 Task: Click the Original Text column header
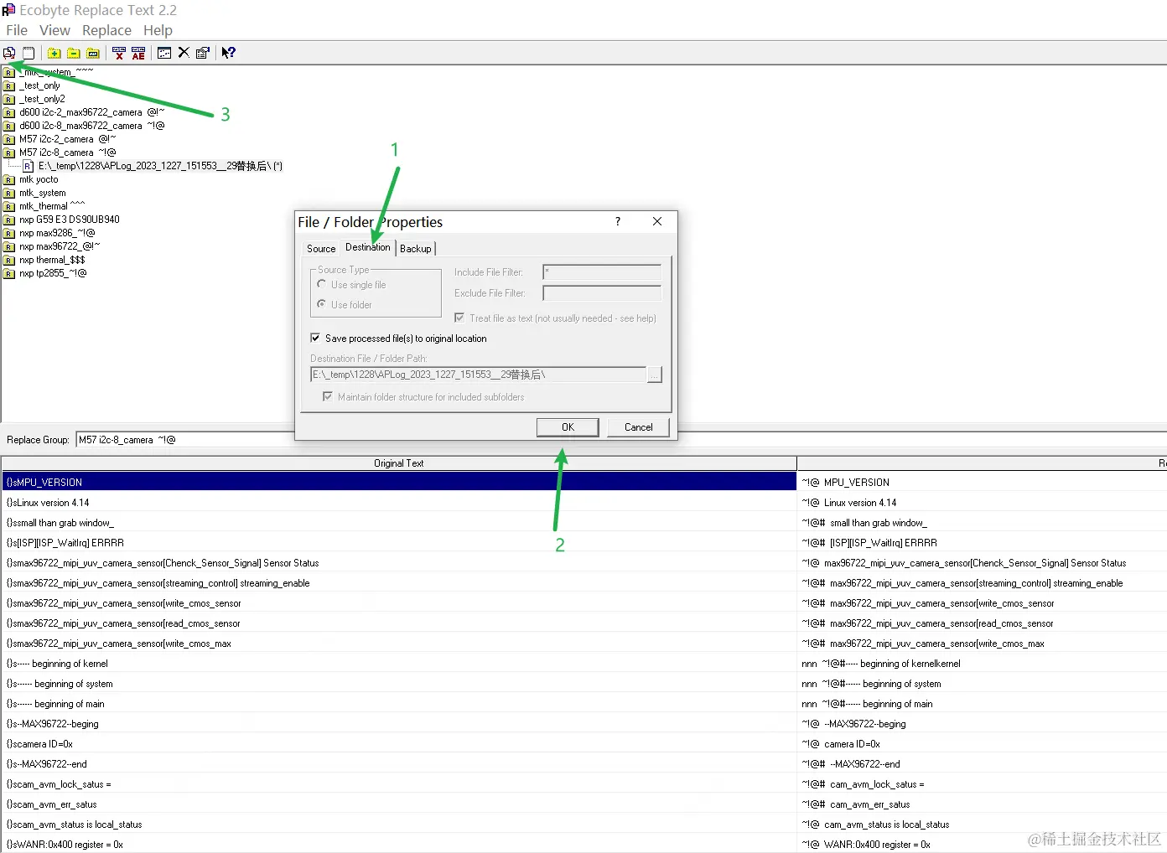[x=399, y=463]
